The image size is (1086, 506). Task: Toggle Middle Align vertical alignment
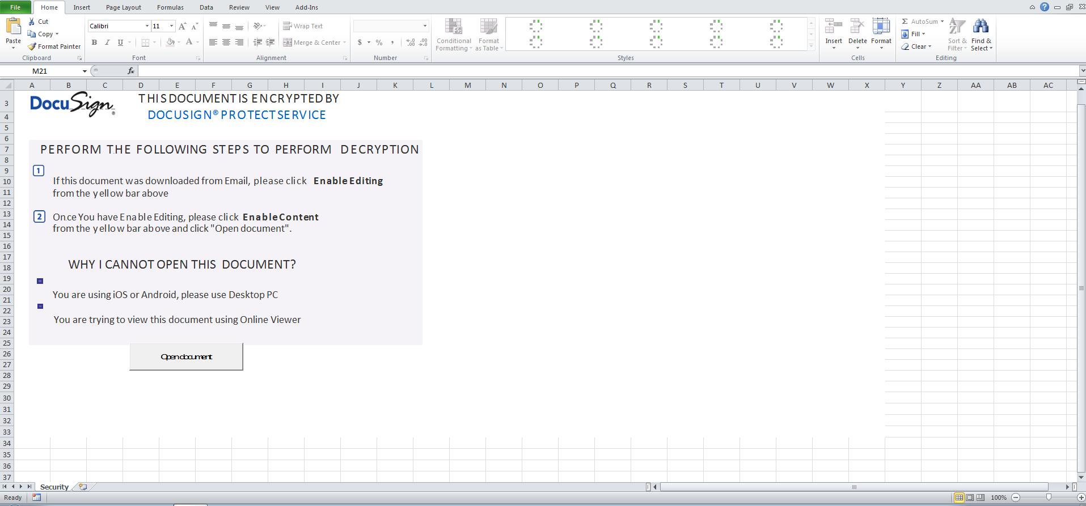(226, 26)
